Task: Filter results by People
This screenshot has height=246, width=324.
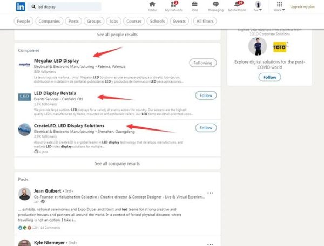Action: coord(24,21)
